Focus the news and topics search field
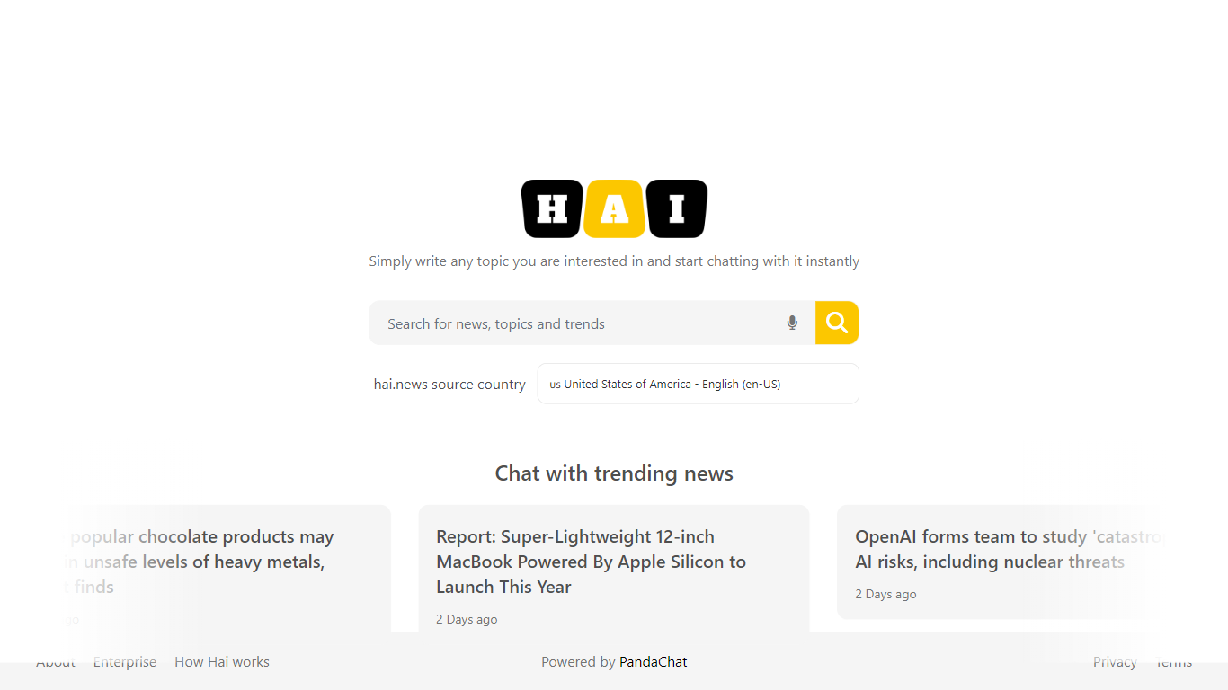This screenshot has width=1228, height=690. point(575,323)
